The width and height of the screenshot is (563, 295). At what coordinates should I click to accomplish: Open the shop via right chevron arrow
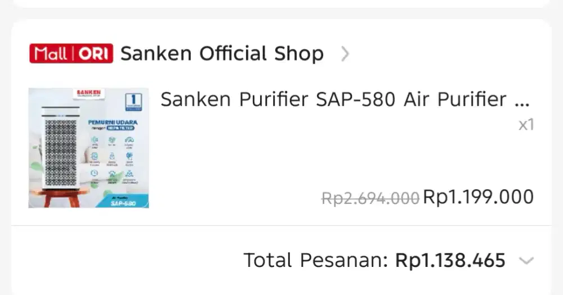pos(345,54)
